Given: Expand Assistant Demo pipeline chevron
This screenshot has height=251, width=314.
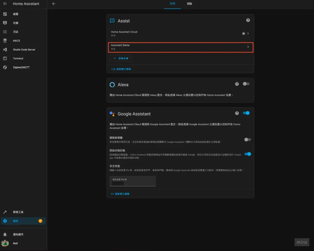Looking at the screenshot, I should [248, 47].
